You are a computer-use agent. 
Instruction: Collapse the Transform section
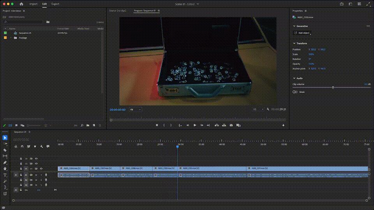click(294, 43)
